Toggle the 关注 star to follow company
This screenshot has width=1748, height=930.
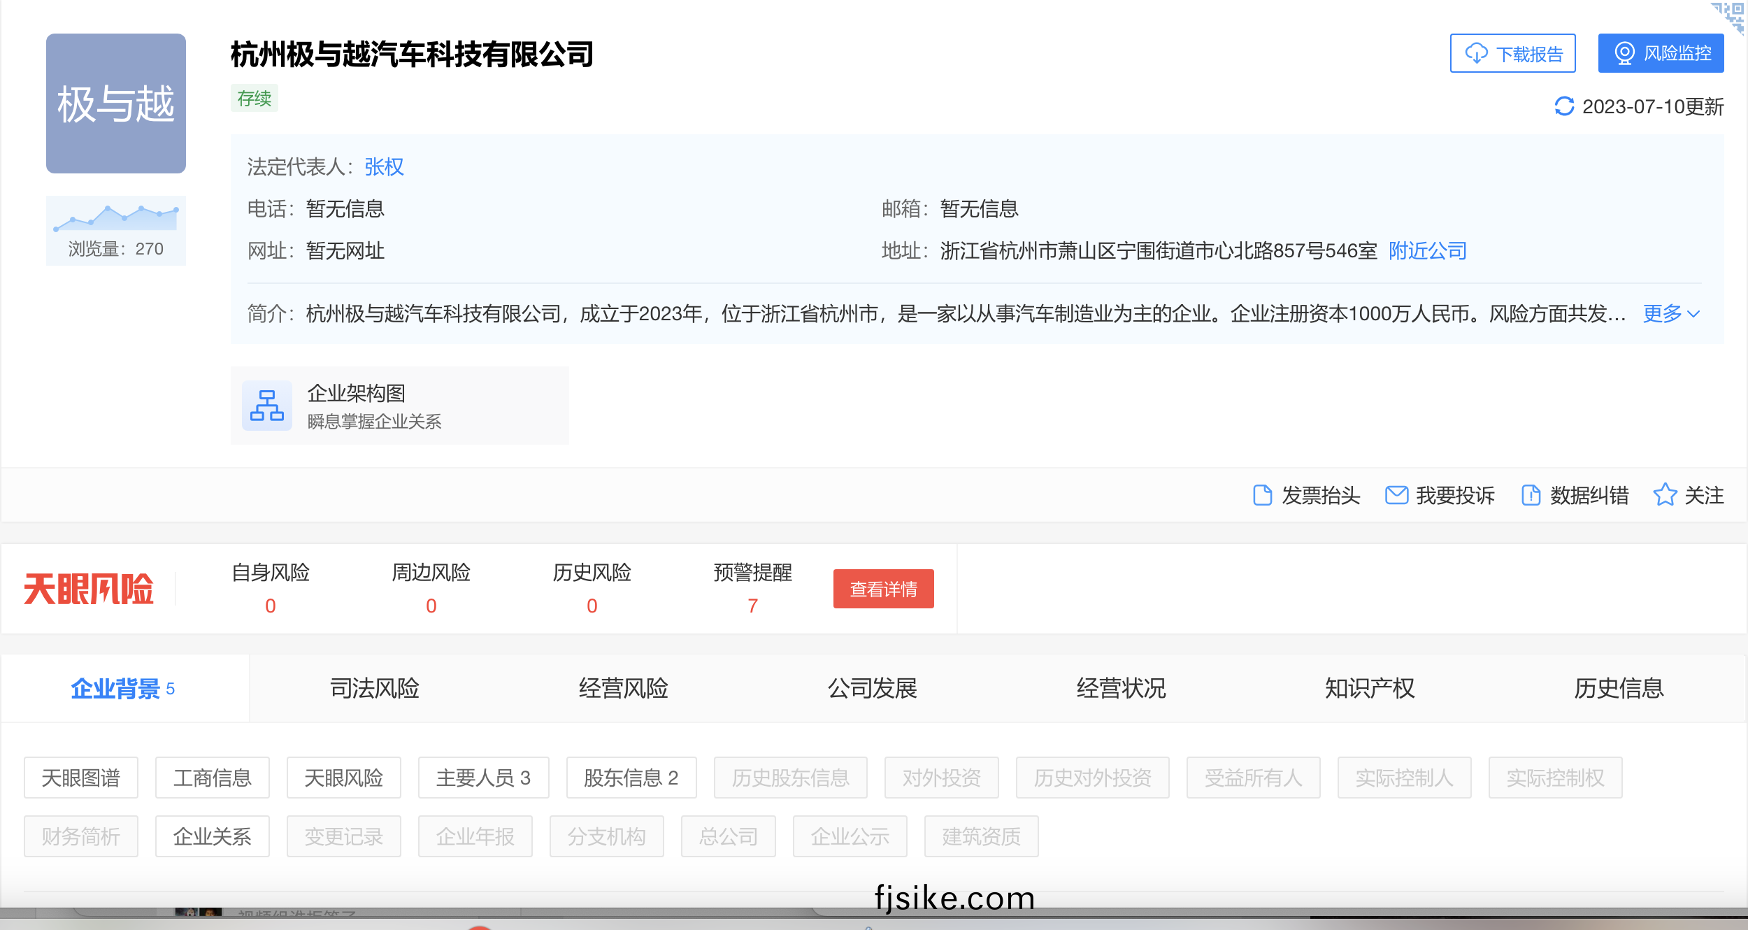click(1665, 495)
